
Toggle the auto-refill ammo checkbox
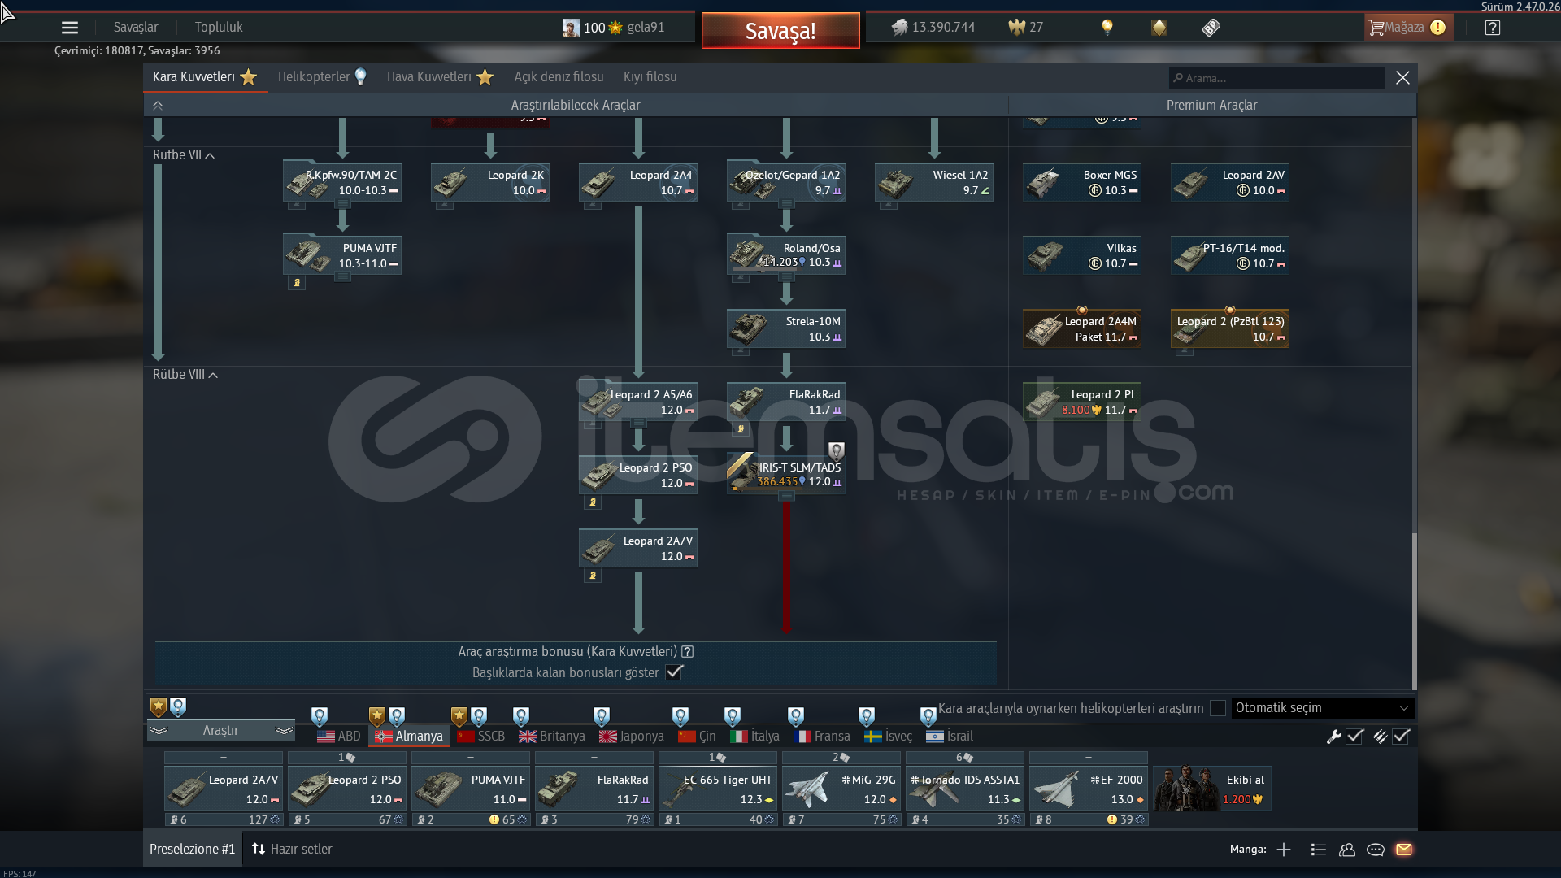tap(1401, 737)
